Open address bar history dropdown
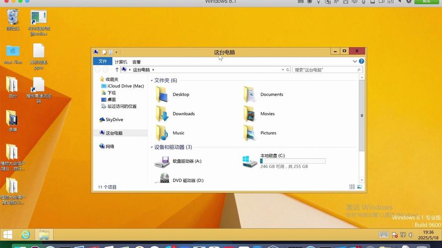The width and height of the screenshot is (442, 248). coord(283,70)
